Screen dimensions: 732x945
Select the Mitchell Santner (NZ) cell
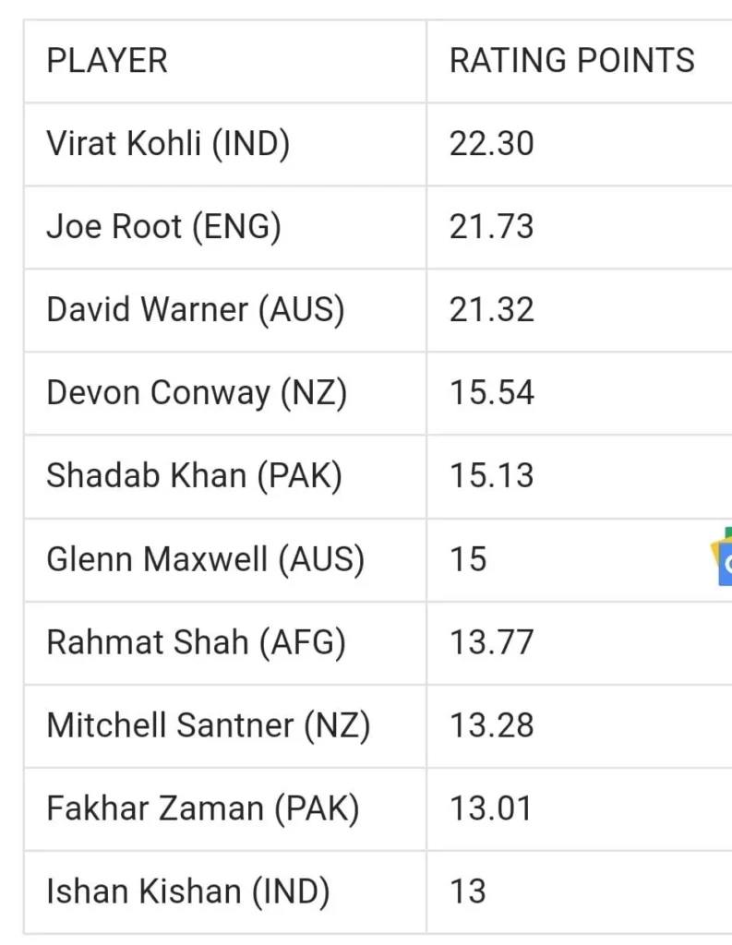[208, 725]
